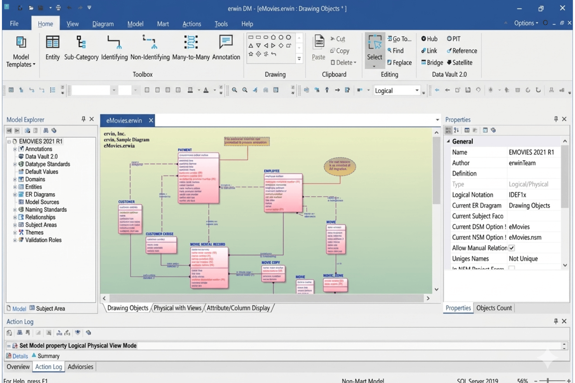Switch to the Diagram ribbon tab
The width and height of the screenshot is (575, 383).
coord(103,24)
